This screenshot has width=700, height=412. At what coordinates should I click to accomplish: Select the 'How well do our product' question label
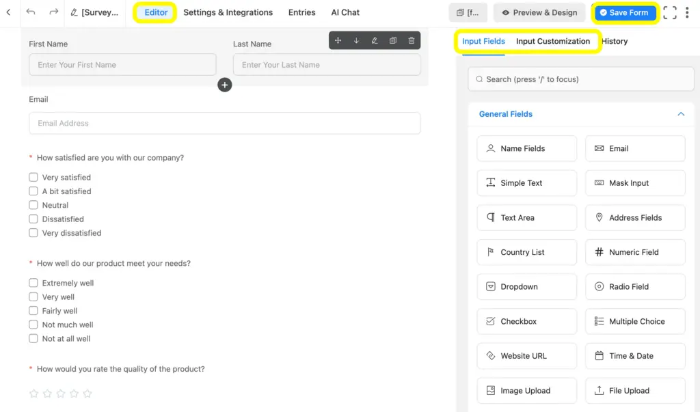(113, 263)
